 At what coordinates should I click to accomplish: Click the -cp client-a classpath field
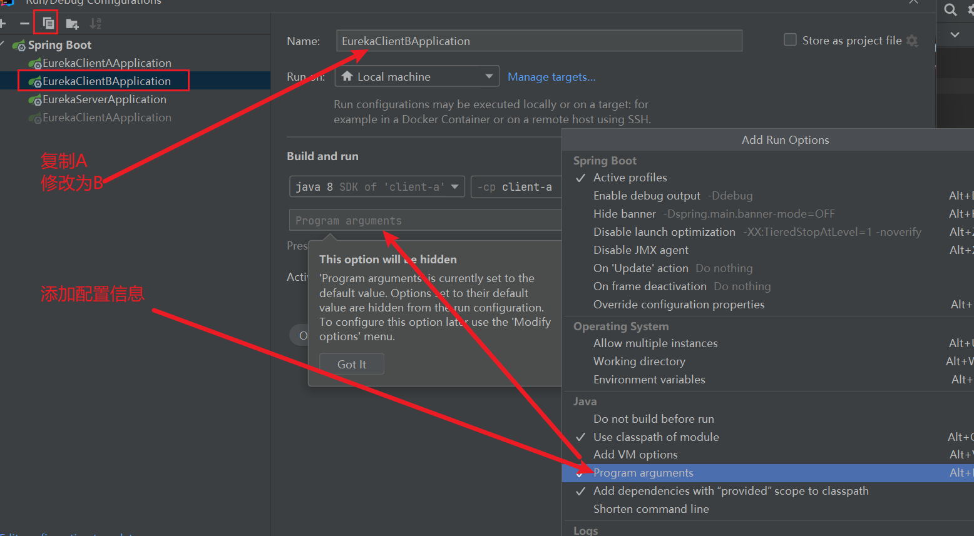(516, 187)
